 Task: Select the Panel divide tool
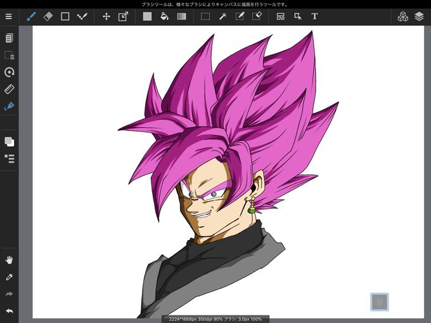pos(281,16)
